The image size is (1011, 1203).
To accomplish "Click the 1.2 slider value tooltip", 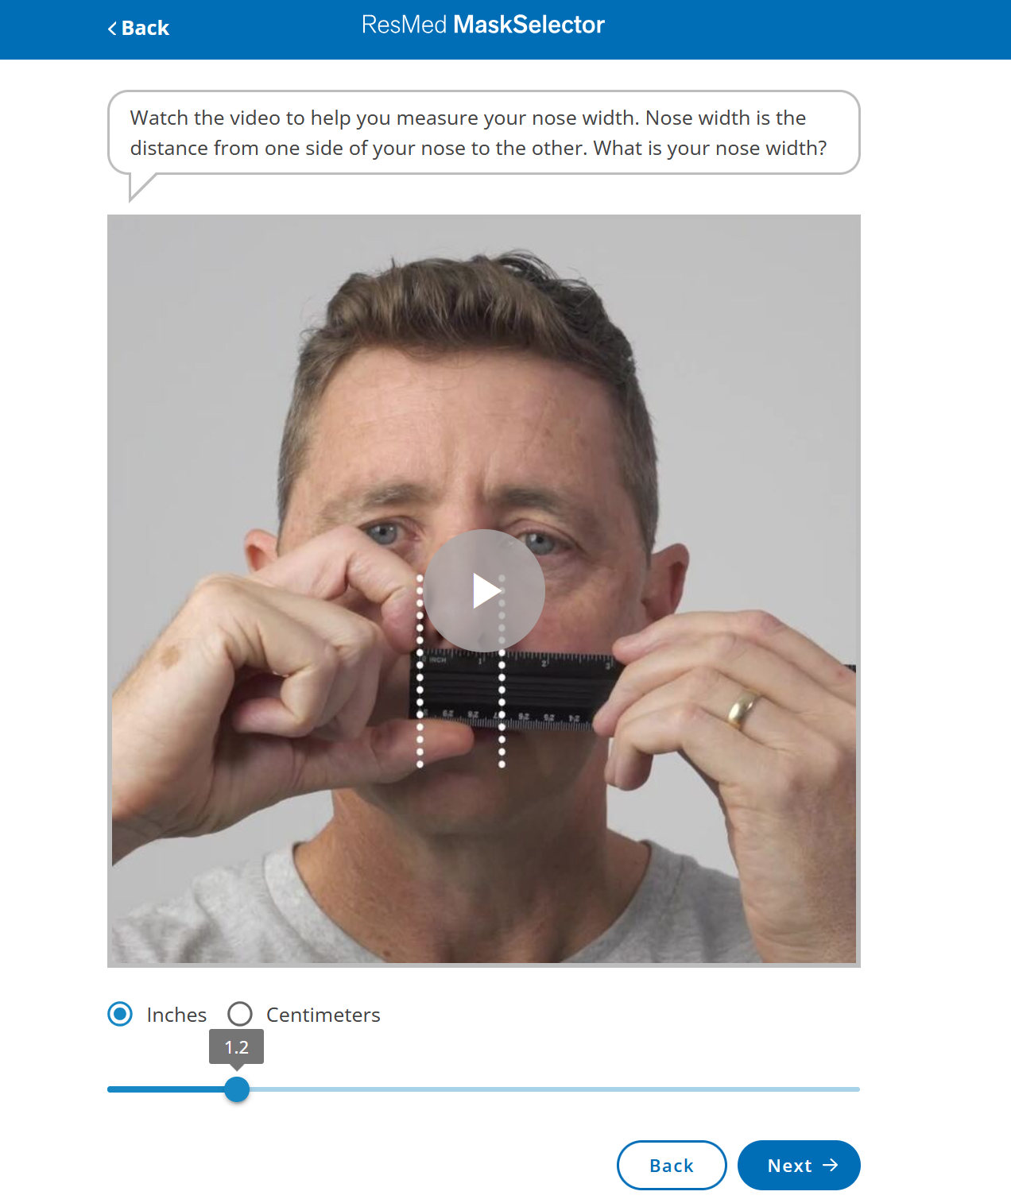I will (x=237, y=1047).
